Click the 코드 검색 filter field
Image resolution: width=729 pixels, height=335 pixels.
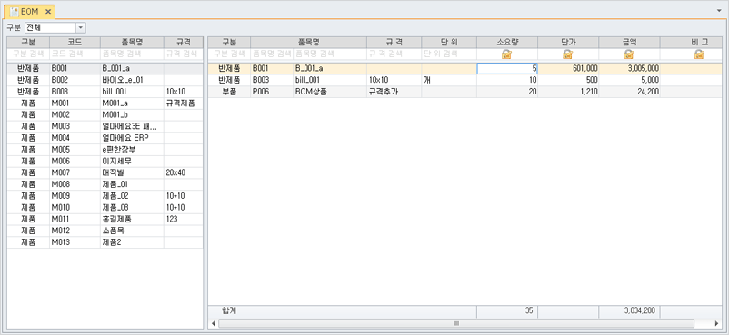75,54
